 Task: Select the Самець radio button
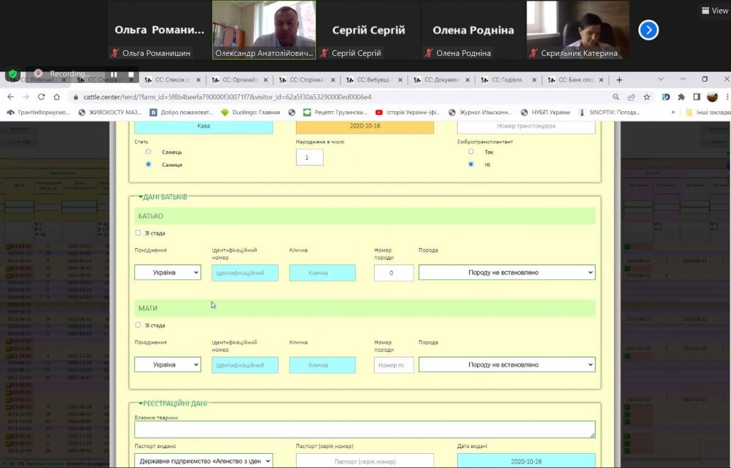pos(148,152)
